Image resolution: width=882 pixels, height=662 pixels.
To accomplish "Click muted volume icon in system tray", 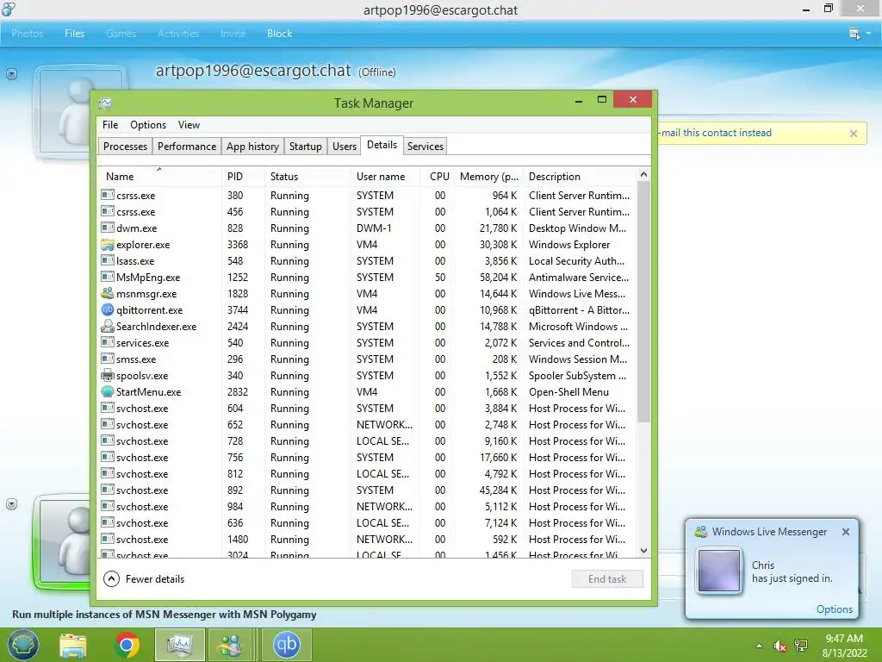I will [780, 646].
